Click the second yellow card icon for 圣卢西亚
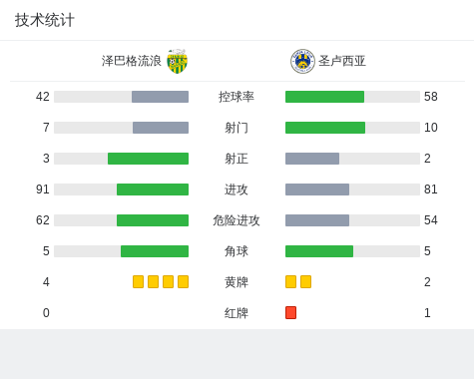This screenshot has height=379, width=474. 305,282
